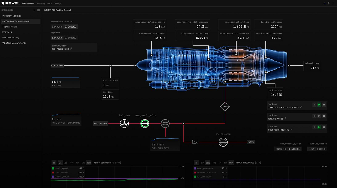Pause the Fuel Conditioning sequence
This screenshot has width=337, height=188.
pos(314,127)
